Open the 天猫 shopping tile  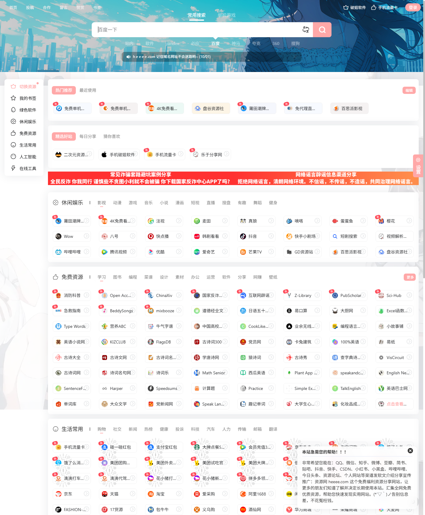pyautogui.click(x=118, y=494)
